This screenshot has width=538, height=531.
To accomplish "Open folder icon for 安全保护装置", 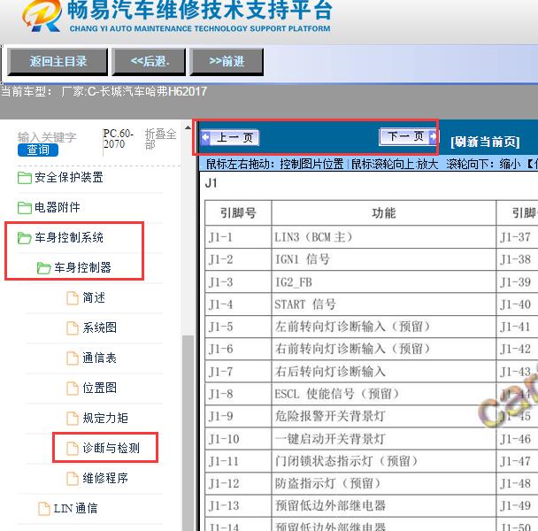I will [x=25, y=178].
